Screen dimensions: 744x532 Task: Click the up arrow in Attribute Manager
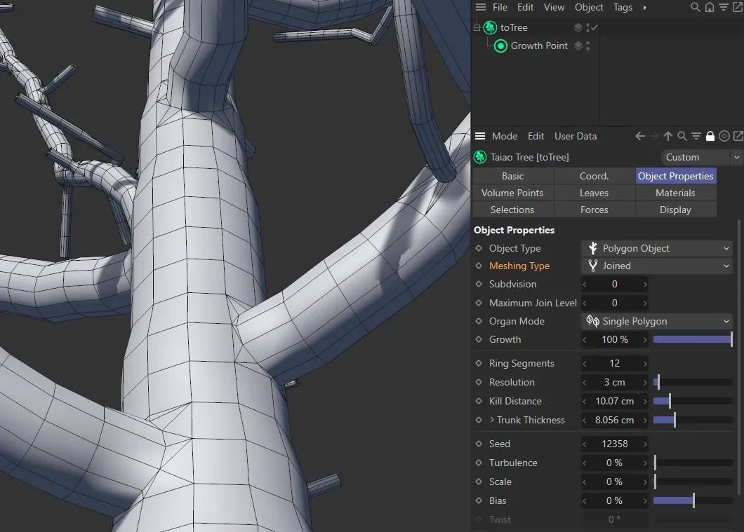tap(667, 136)
